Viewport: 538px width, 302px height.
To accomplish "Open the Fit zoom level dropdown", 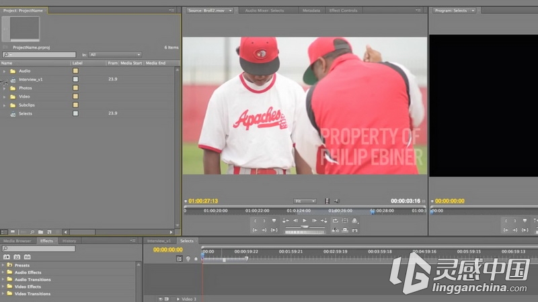I will [x=305, y=201].
